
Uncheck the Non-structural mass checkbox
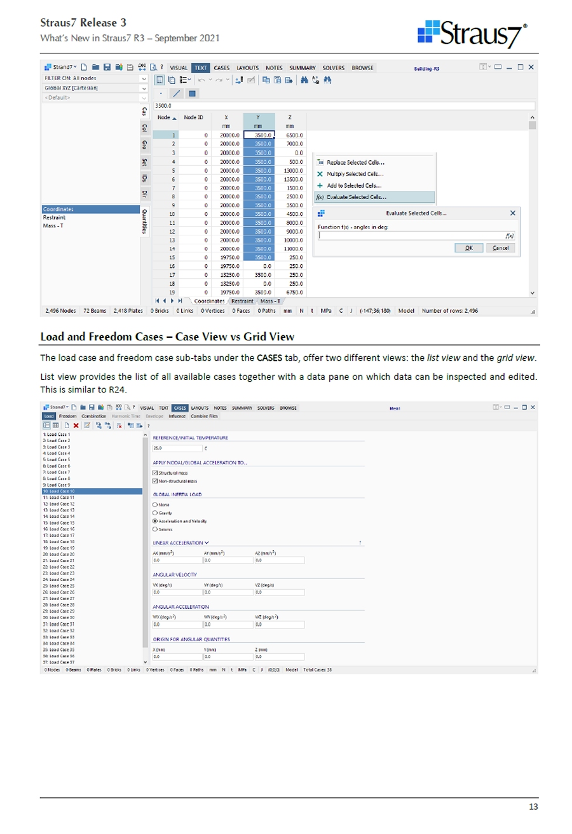[x=156, y=480]
